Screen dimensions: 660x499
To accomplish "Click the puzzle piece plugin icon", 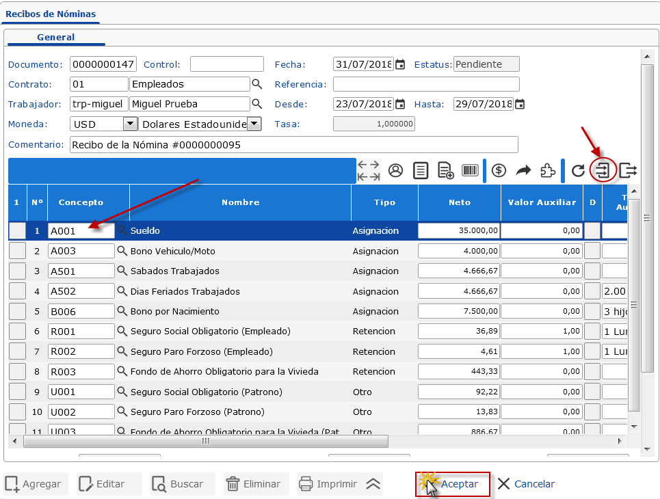I will [548, 171].
